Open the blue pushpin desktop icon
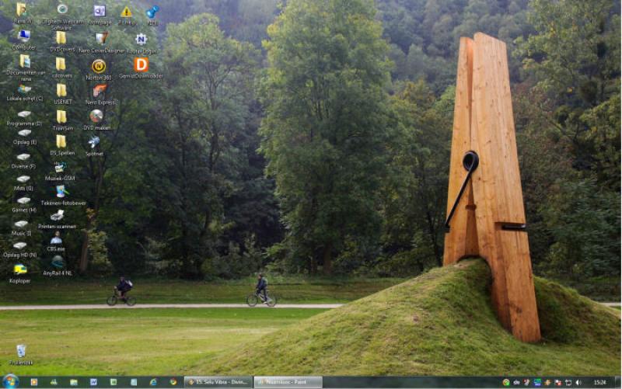The image size is (622, 389). [x=152, y=12]
